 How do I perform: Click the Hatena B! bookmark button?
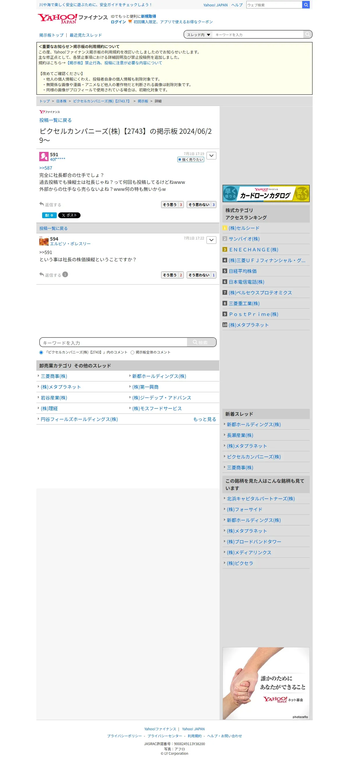[49, 215]
